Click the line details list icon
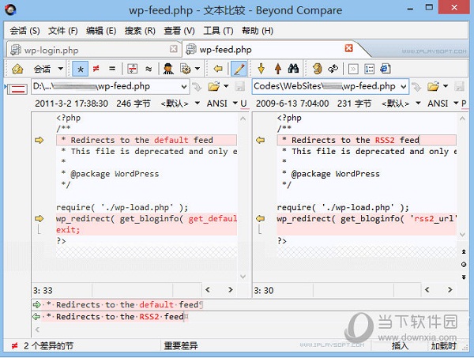Screen dimensions: 474x358 point(369,69)
